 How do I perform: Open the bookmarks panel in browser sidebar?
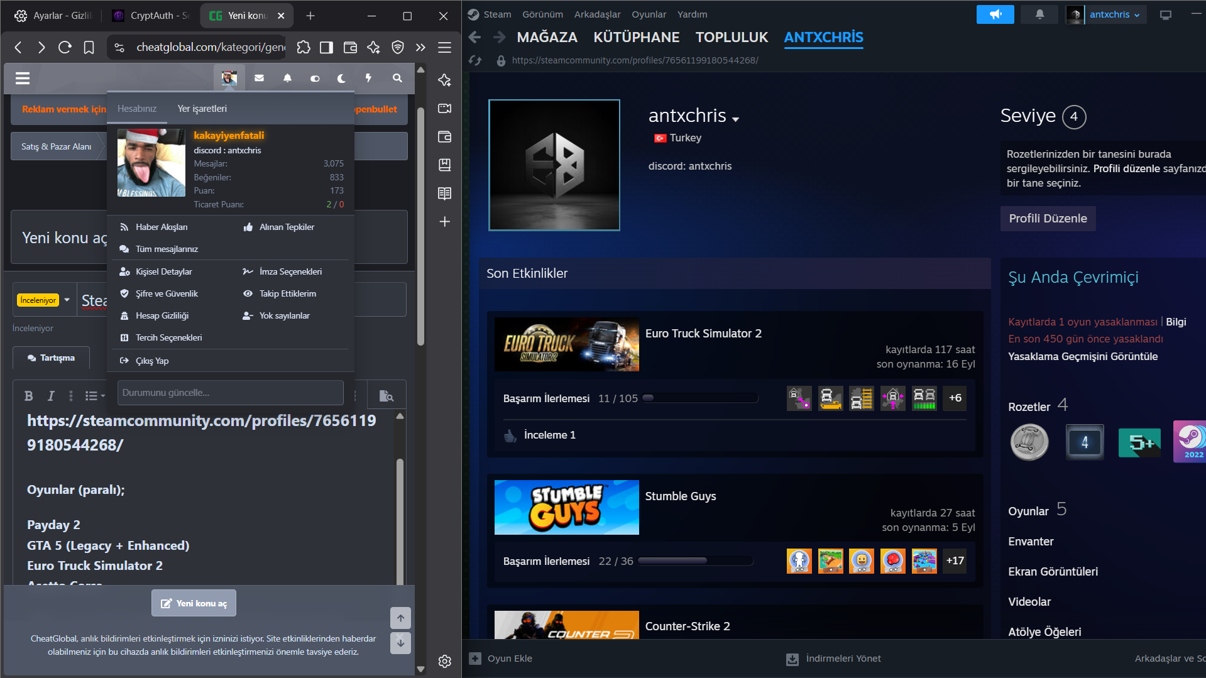[444, 165]
